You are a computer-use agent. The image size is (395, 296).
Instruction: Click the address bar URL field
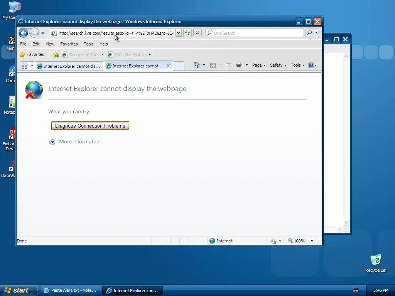pyautogui.click(x=112, y=33)
